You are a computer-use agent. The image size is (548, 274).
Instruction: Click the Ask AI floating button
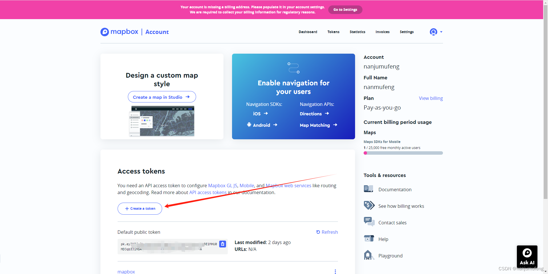[x=527, y=256]
